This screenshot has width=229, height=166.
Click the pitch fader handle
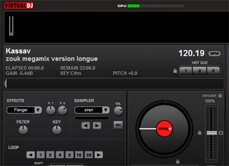coord(212,133)
